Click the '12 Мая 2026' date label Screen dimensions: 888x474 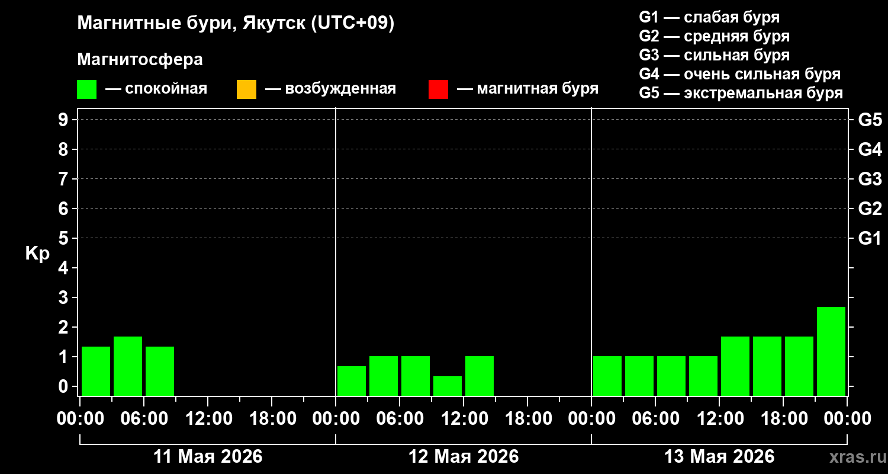coord(464,457)
